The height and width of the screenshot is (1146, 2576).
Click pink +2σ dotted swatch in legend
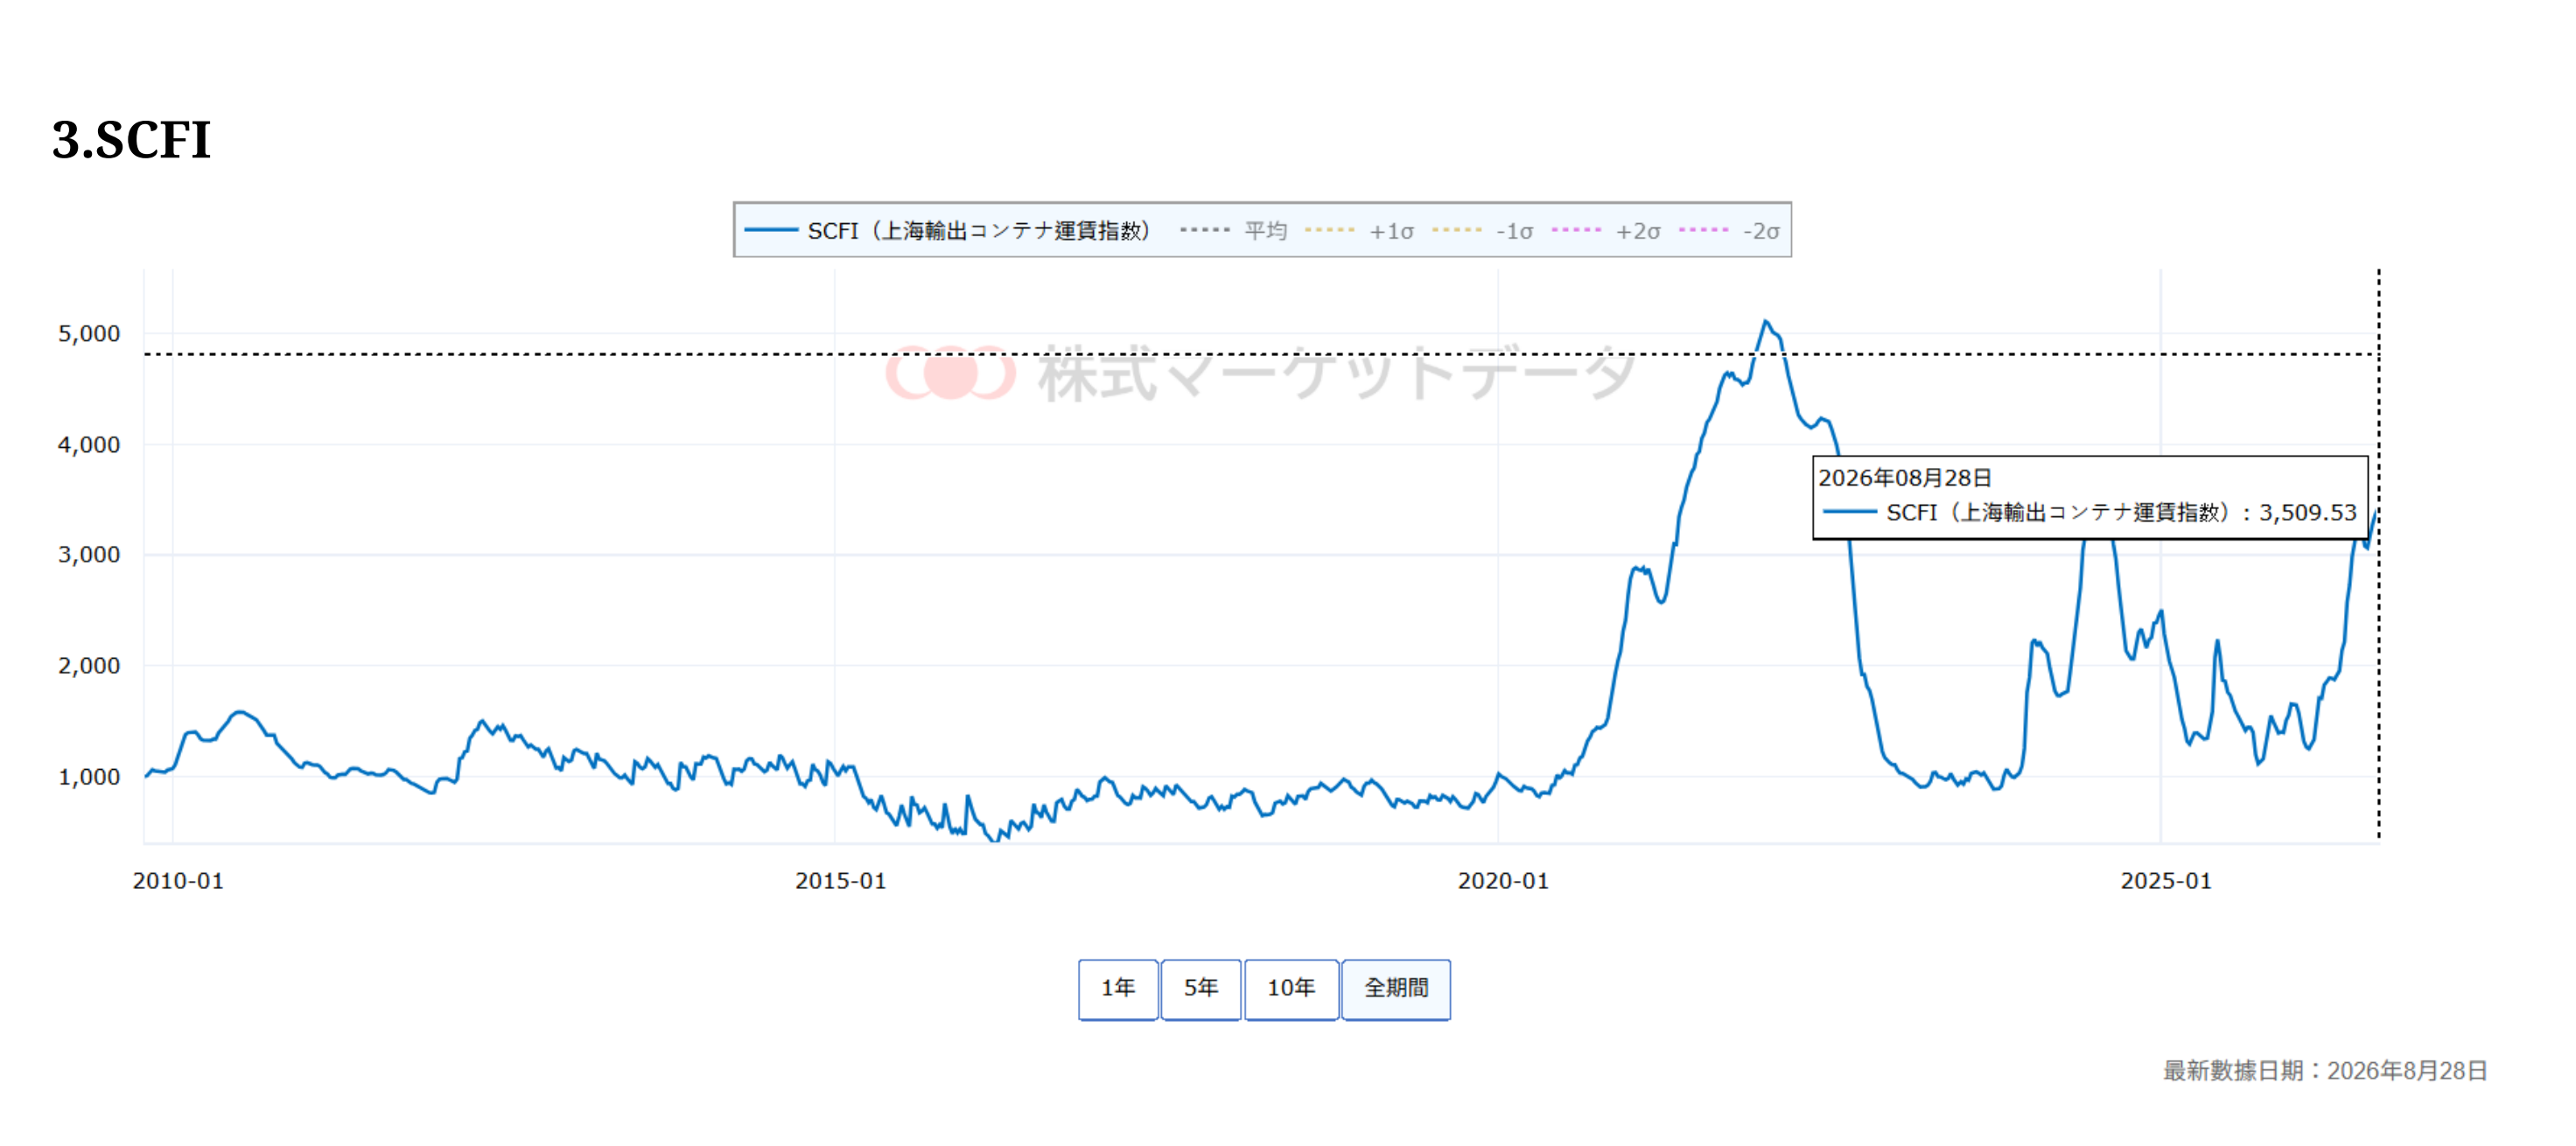1577,230
